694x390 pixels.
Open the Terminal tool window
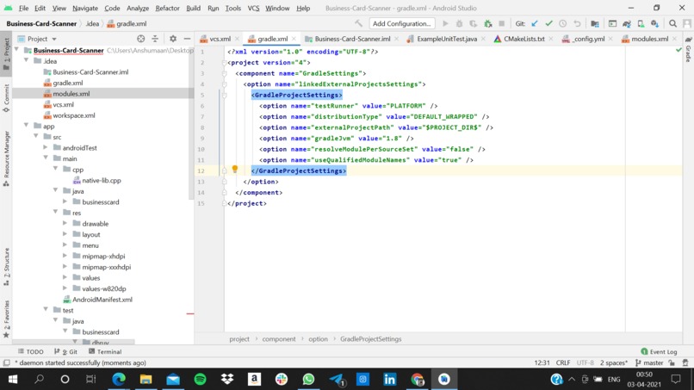[105, 351]
